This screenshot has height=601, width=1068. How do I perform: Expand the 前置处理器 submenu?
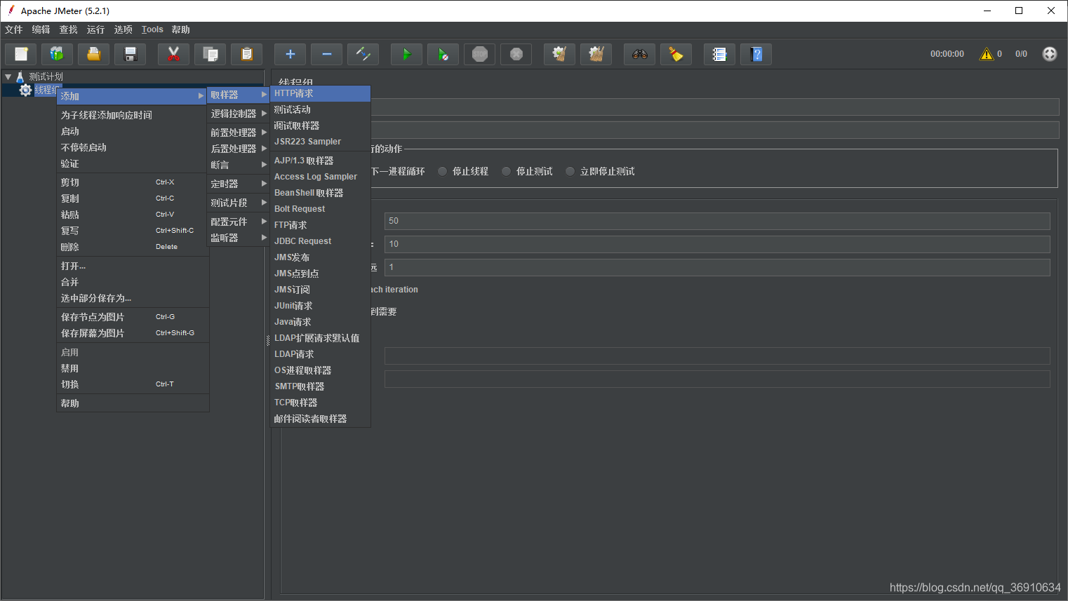[239, 133]
